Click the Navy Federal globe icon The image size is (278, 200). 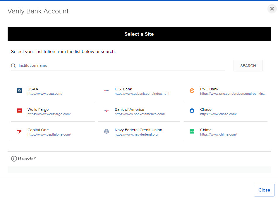click(107, 131)
